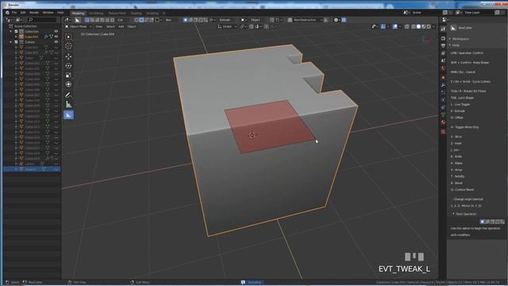Collapse the Help section in tool panel
508x286 pixels.
[x=450, y=45]
